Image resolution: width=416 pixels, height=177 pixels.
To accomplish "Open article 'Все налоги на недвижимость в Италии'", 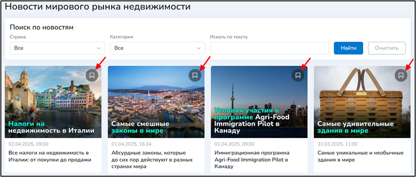I will 50,156.
